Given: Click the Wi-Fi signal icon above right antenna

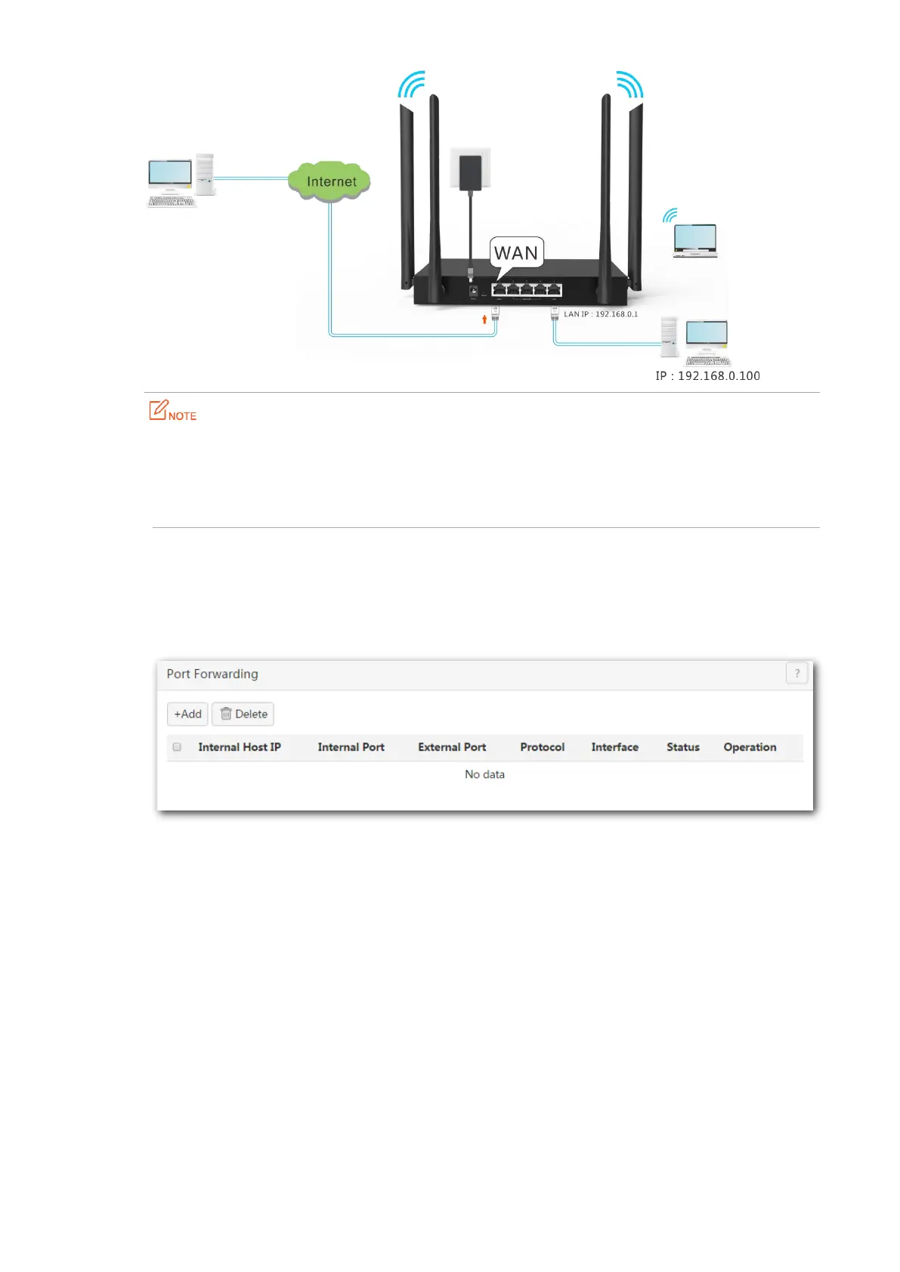Looking at the screenshot, I should click(629, 85).
